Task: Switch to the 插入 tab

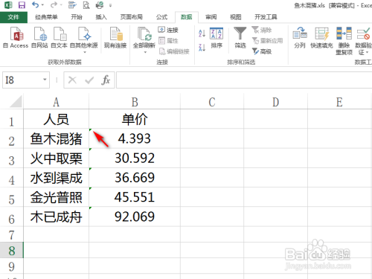Action: (x=101, y=17)
